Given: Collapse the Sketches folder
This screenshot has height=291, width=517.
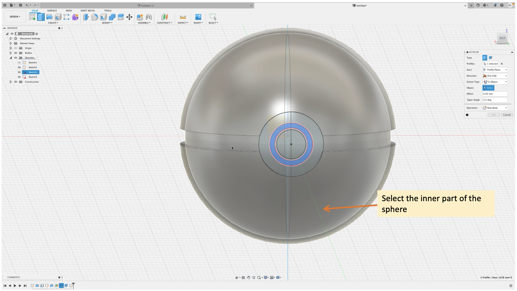Looking at the screenshot, I should (x=11, y=58).
